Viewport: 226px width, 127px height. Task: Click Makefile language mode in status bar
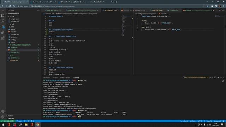pyautogui.click(x=209, y=121)
